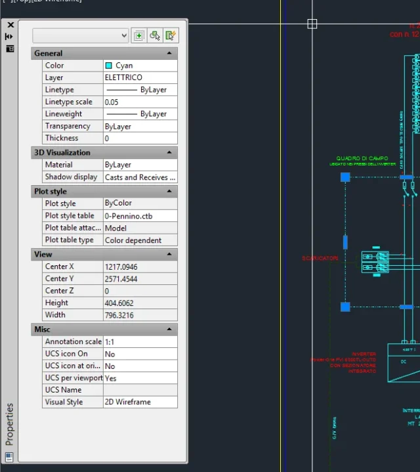Screen dimensions: 420x472
Task: Open the Visual Style 2D Wireframe value
Action: pyautogui.click(x=140, y=402)
